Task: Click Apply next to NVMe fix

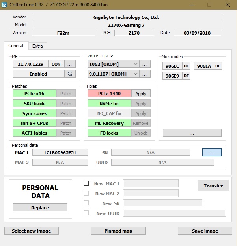Action: coord(141,104)
